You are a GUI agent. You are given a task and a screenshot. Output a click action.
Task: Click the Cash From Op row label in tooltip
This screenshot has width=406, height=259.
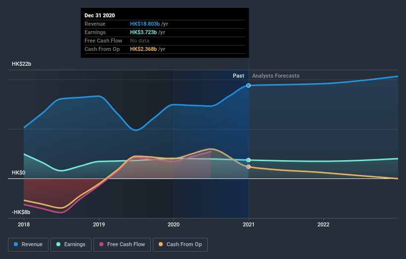coord(102,49)
